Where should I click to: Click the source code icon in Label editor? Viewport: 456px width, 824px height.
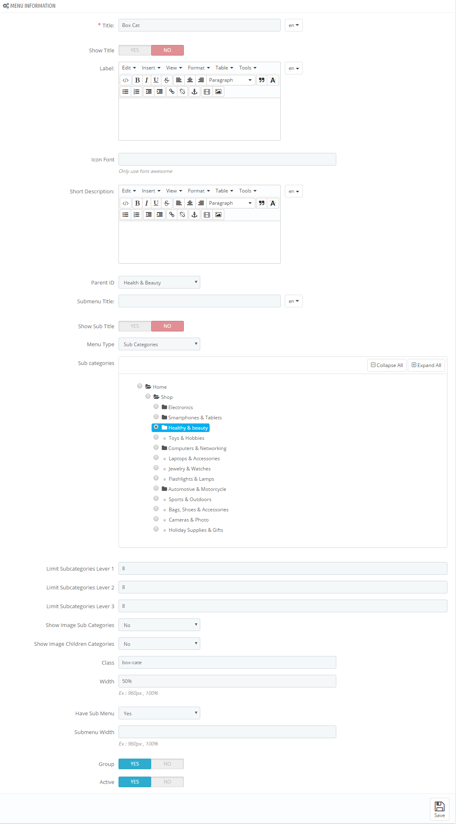[125, 80]
